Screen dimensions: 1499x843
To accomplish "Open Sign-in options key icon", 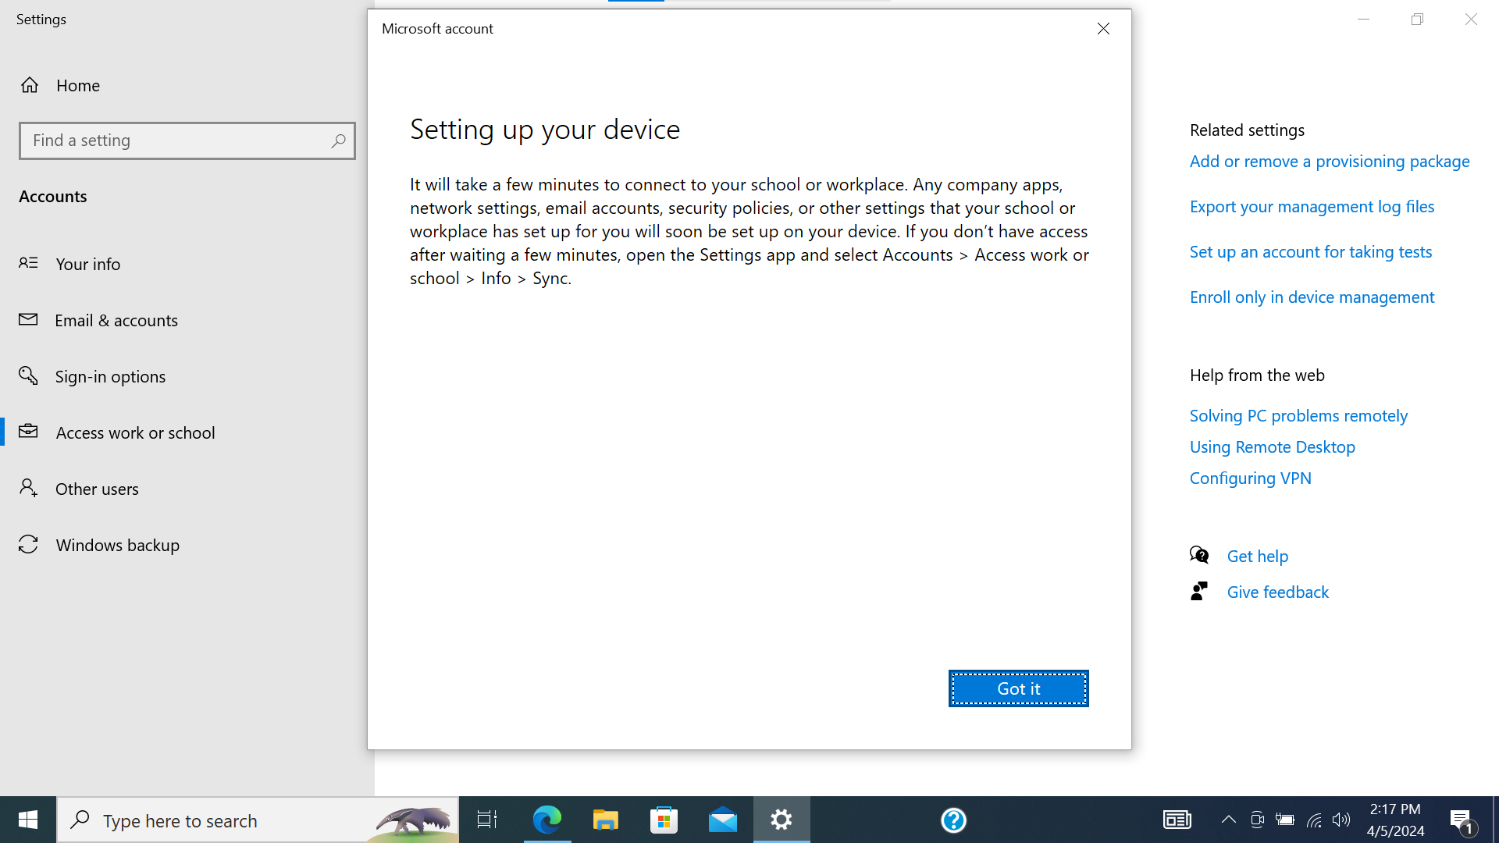I will (x=28, y=376).
